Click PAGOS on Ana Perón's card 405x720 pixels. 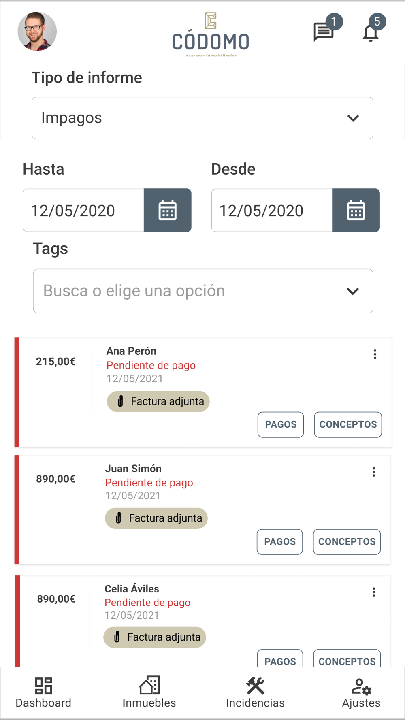coord(281,424)
